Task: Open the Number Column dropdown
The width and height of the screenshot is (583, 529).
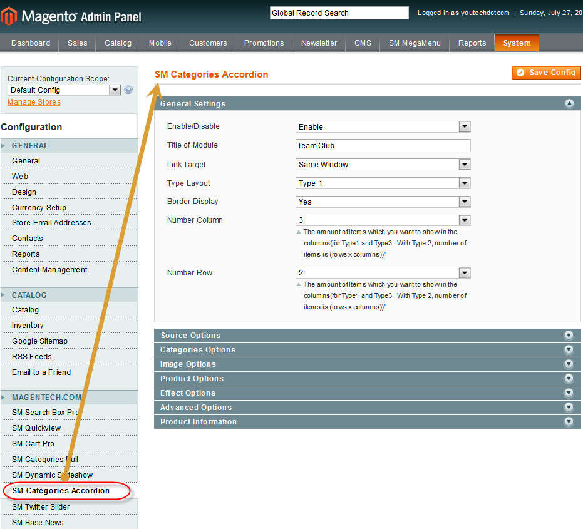Action: pyautogui.click(x=383, y=220)
